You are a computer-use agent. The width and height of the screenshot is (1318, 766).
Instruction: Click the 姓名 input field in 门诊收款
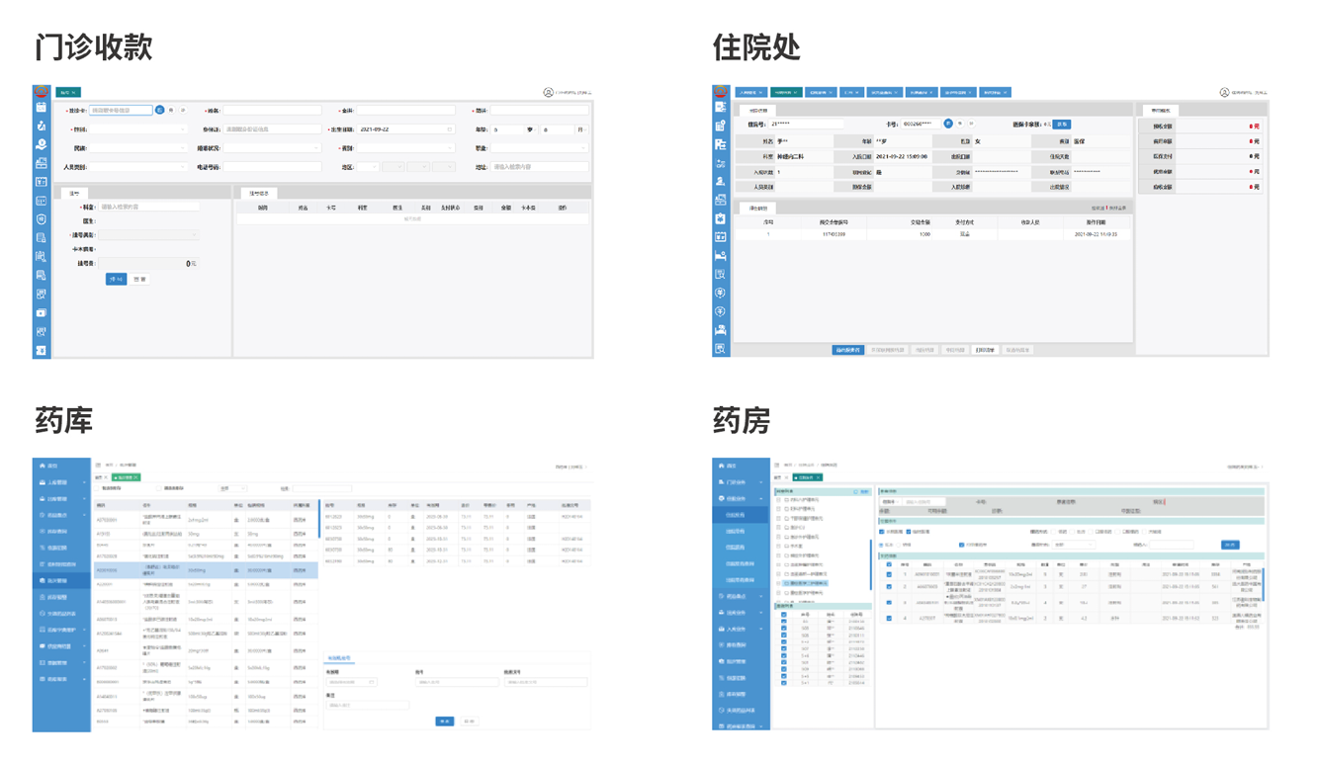coord(271,111)
